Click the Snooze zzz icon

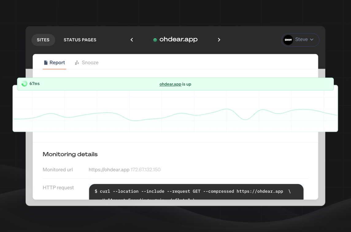pyautogui.click(x=77, y=62)
